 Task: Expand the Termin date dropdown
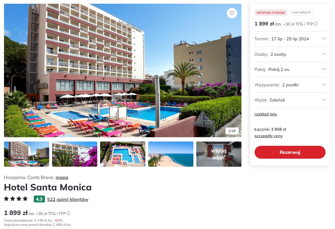pyautogui.click(x=290, y=39)
